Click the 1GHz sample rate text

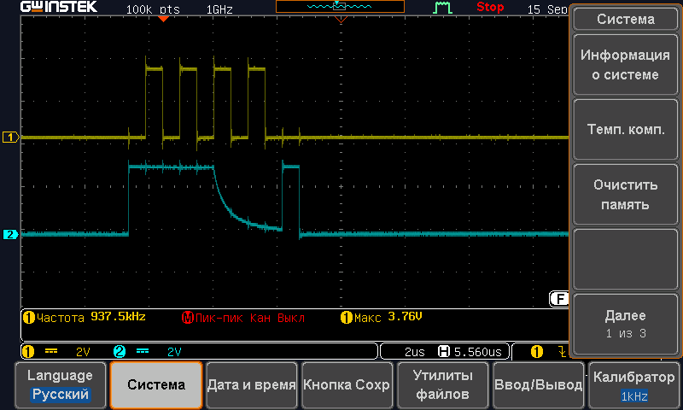click(x=219, y=9)
